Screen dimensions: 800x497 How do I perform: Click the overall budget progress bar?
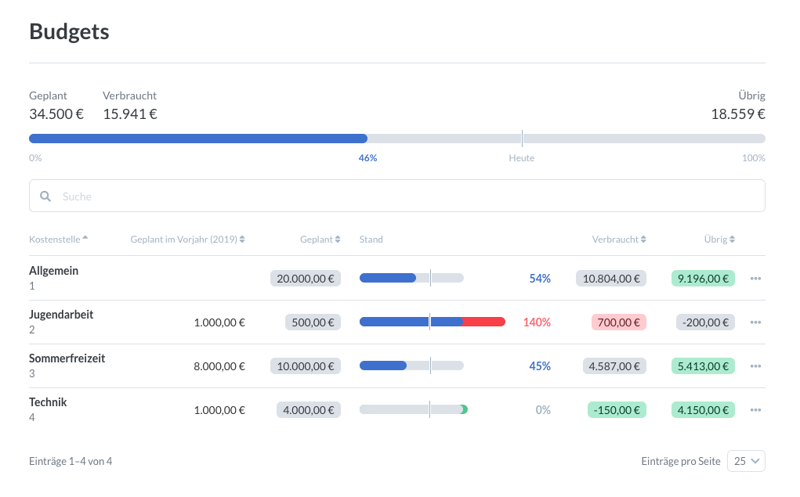396,139
